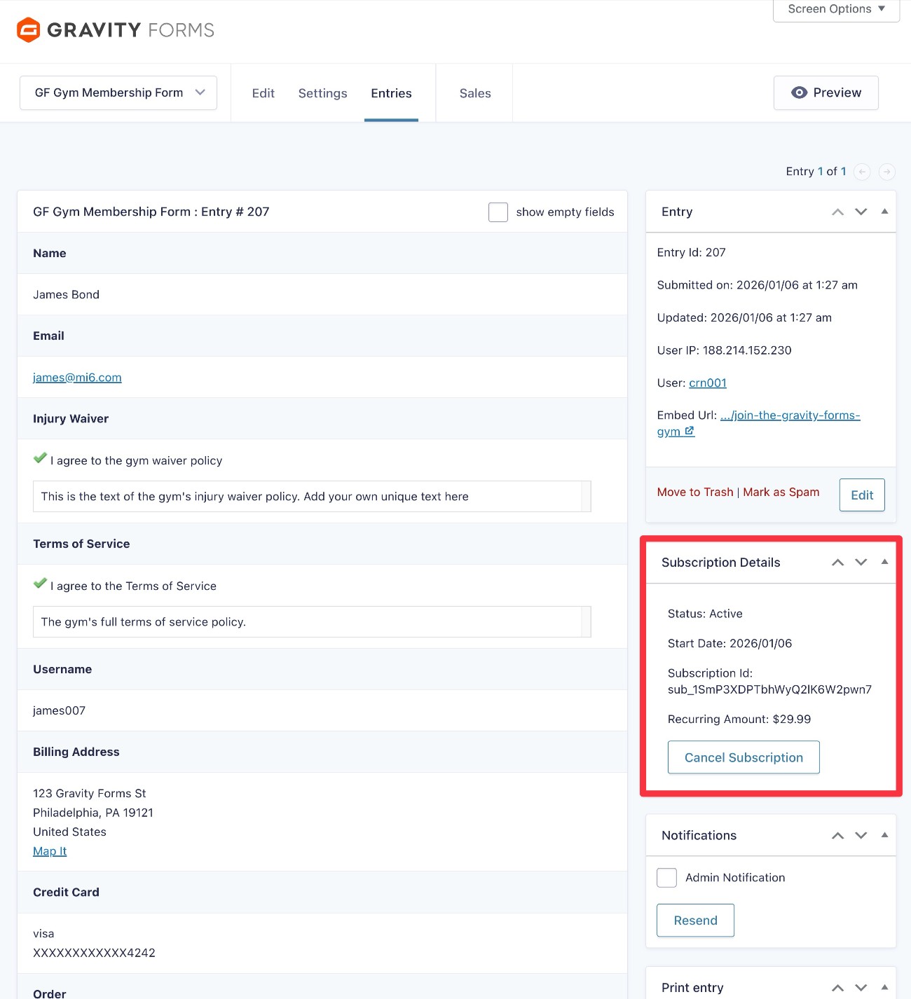
Task: Move the Notifications panel up via arrow icon
Action: pyautogui.click(x=837, y=835)
